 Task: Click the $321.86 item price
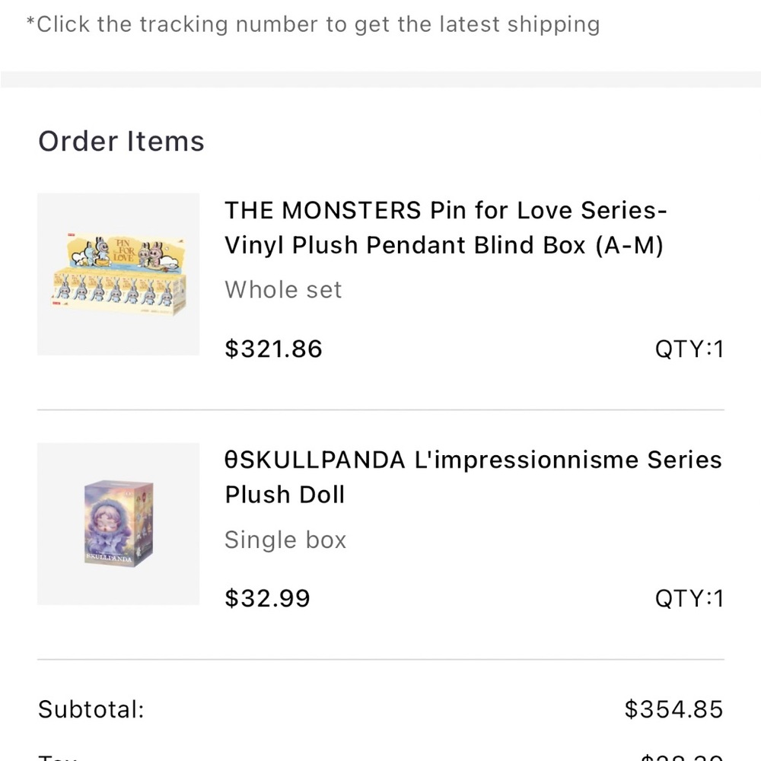pos(274,349)
